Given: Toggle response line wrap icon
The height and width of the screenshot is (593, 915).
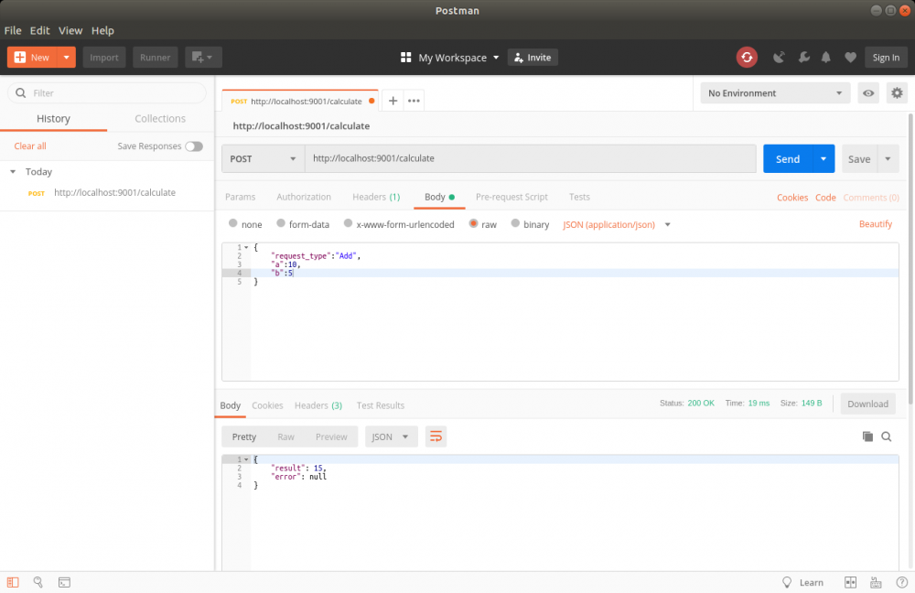Looking at the screenshot, I should click(436, 437).
